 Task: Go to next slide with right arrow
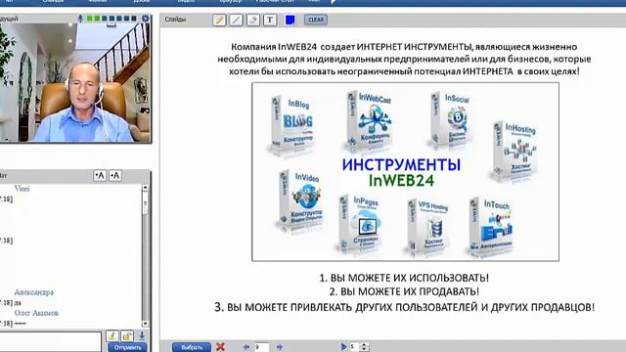coord(280,347)
